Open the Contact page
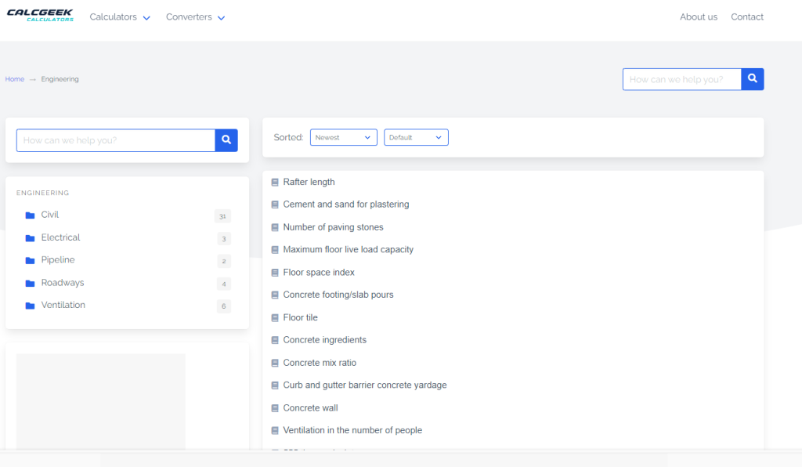802x467 pixels. tap(746, 17)
